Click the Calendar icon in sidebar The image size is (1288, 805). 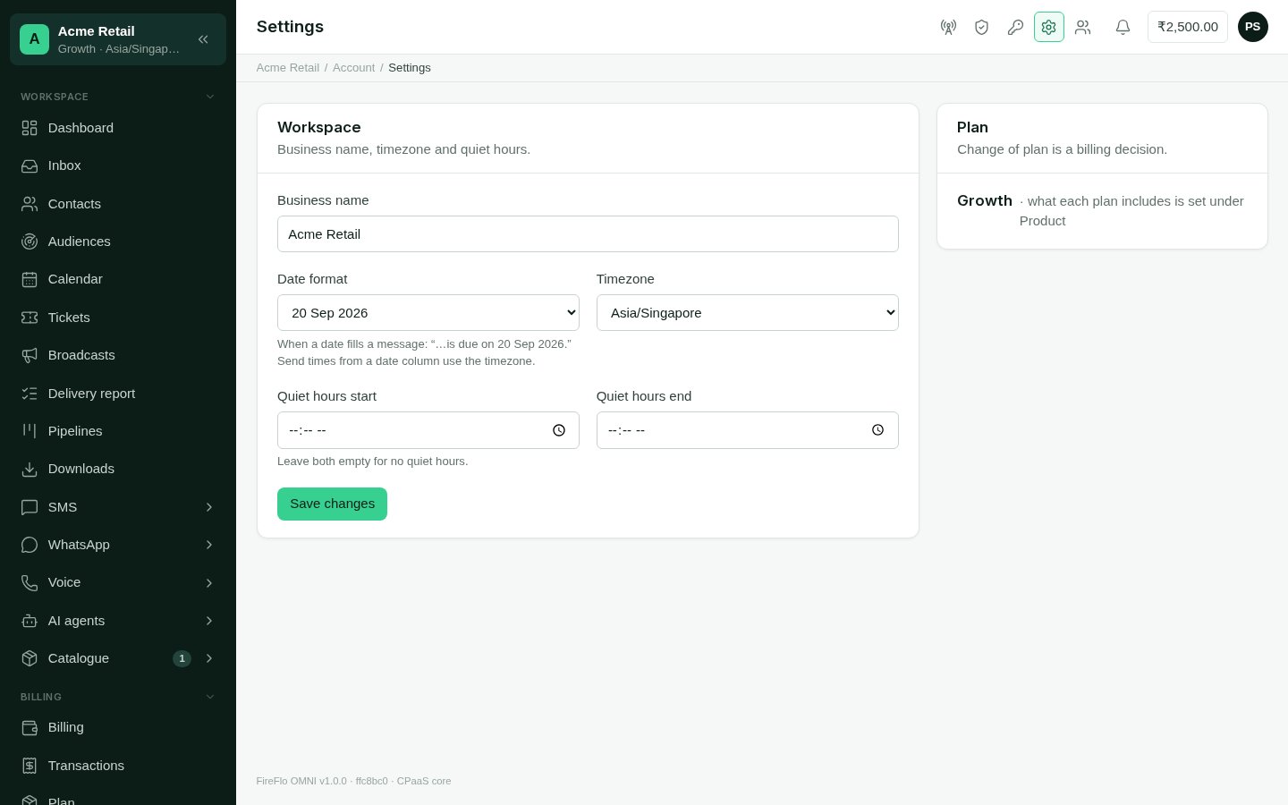click(30, 279)
